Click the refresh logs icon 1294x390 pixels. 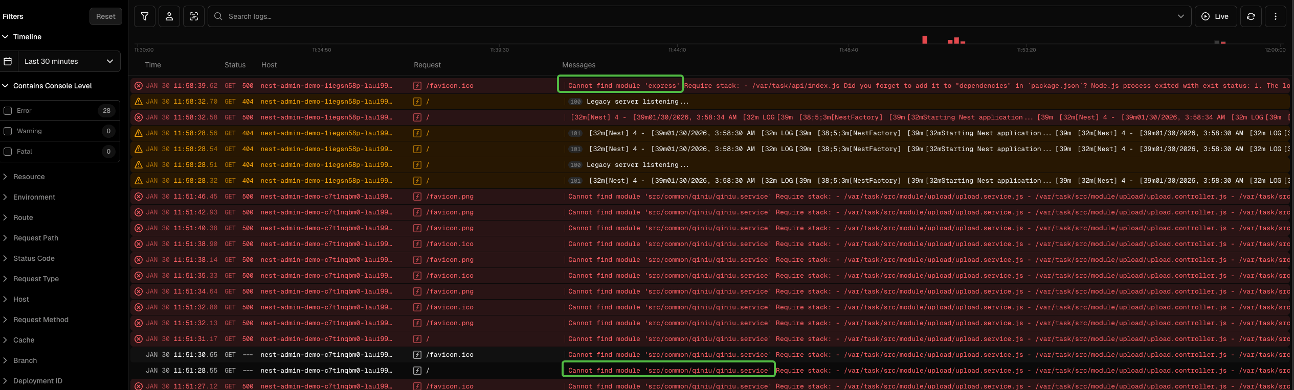(x=1251, y=16)
